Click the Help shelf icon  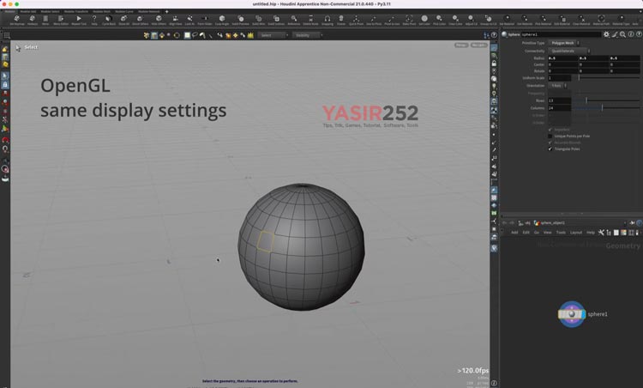click(94, 19)
